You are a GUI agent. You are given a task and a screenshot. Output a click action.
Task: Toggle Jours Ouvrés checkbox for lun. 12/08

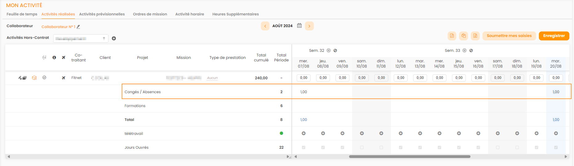pyautogui.click(x=401, y=147)
